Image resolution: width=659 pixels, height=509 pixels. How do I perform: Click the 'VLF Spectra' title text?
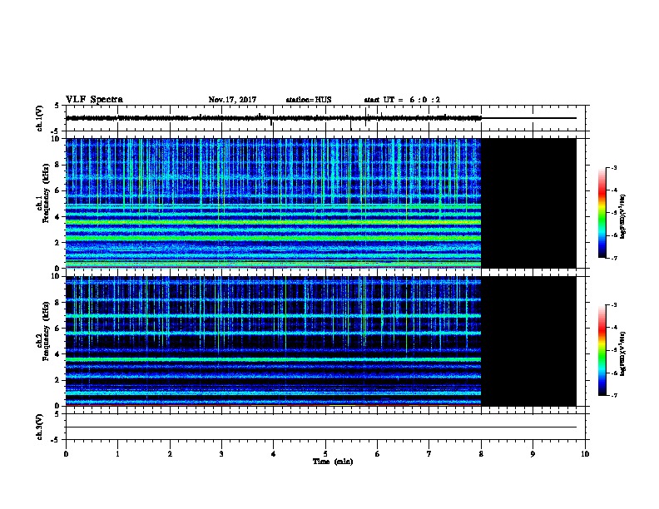click(95, 100)
